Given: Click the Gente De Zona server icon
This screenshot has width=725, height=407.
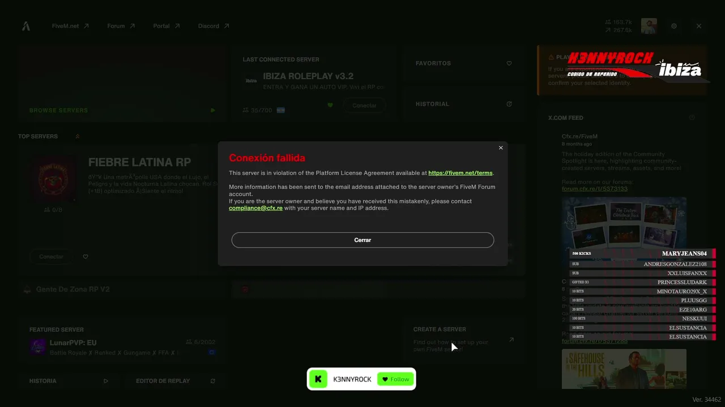Looking at the screenshot, I should pos(27,289).
